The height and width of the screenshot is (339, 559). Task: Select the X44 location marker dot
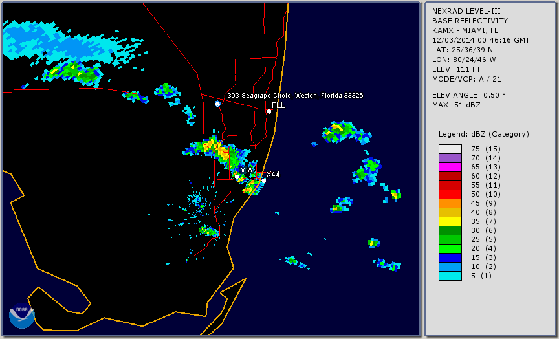[264, 180]
